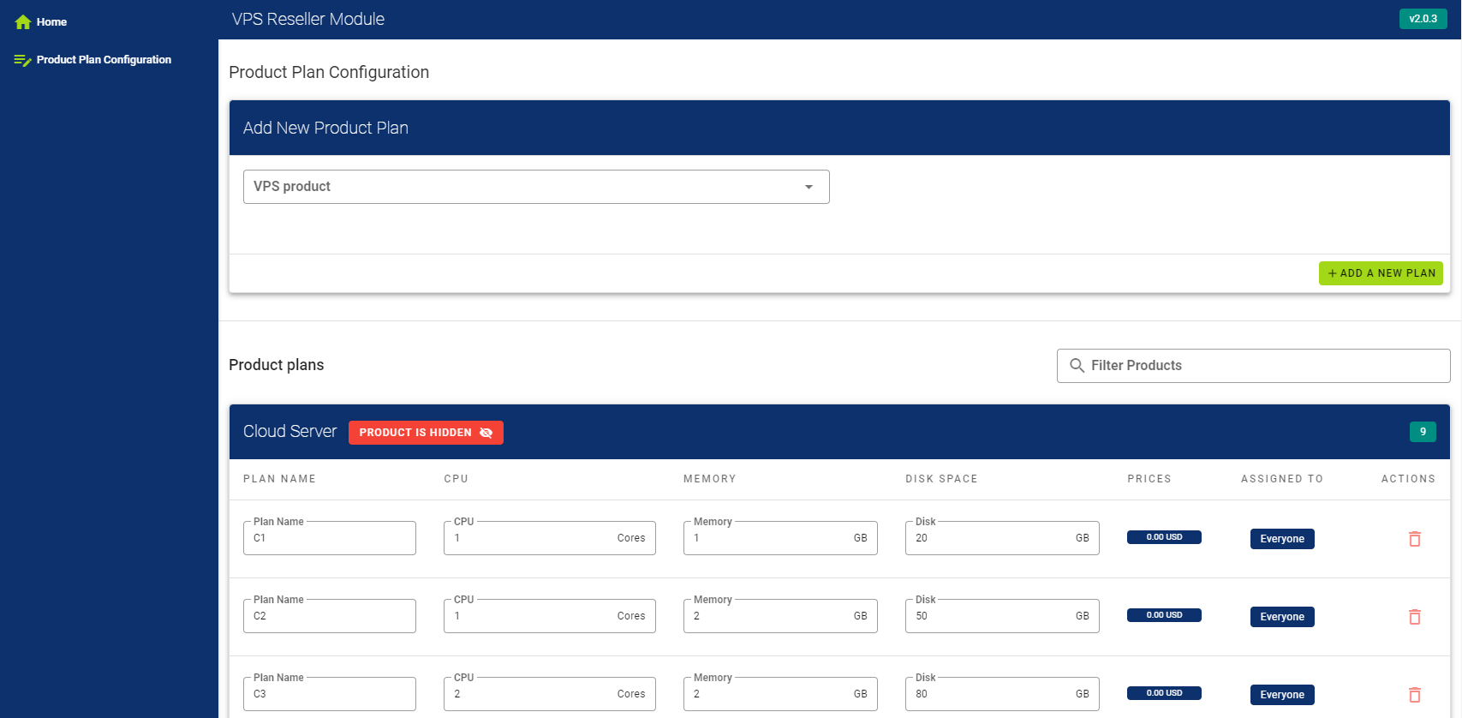The height and width of the screenshot is (718, 1462).
Task: Click the crossed-eye hidden icon
Action: (x=486, y=433)
